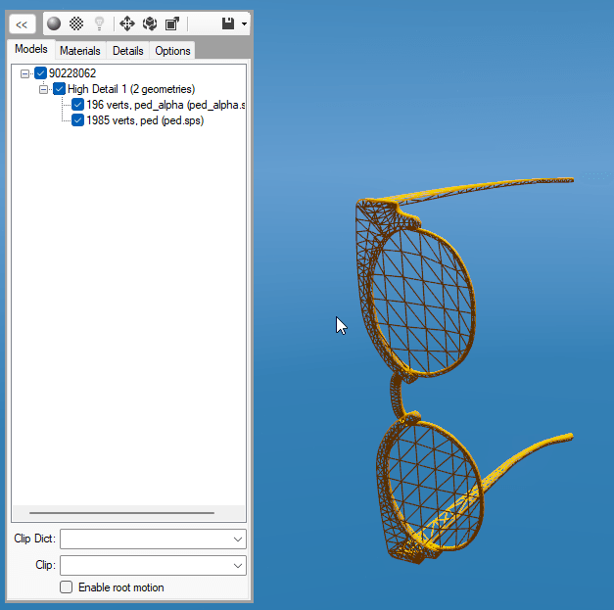The width and height of the screenshot is (614, 610).
Task: Enable root motion checkbox
Action: click(67, 587)
